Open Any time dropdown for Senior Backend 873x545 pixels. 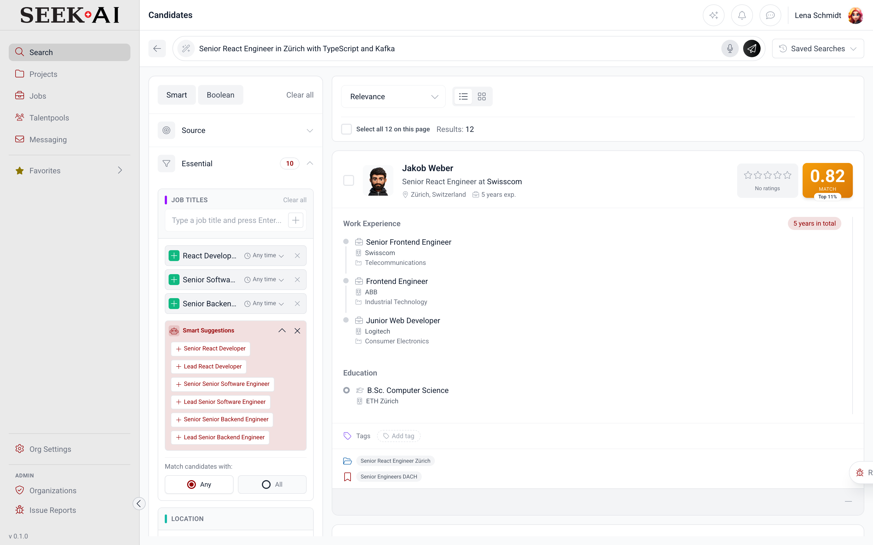[x=264, y=304]
